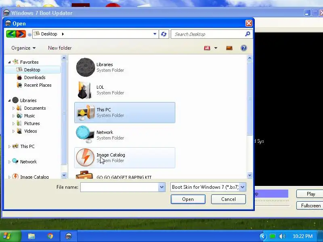
Task: Click the clock showing 10:22 PM
Action: tap(302, 236)
